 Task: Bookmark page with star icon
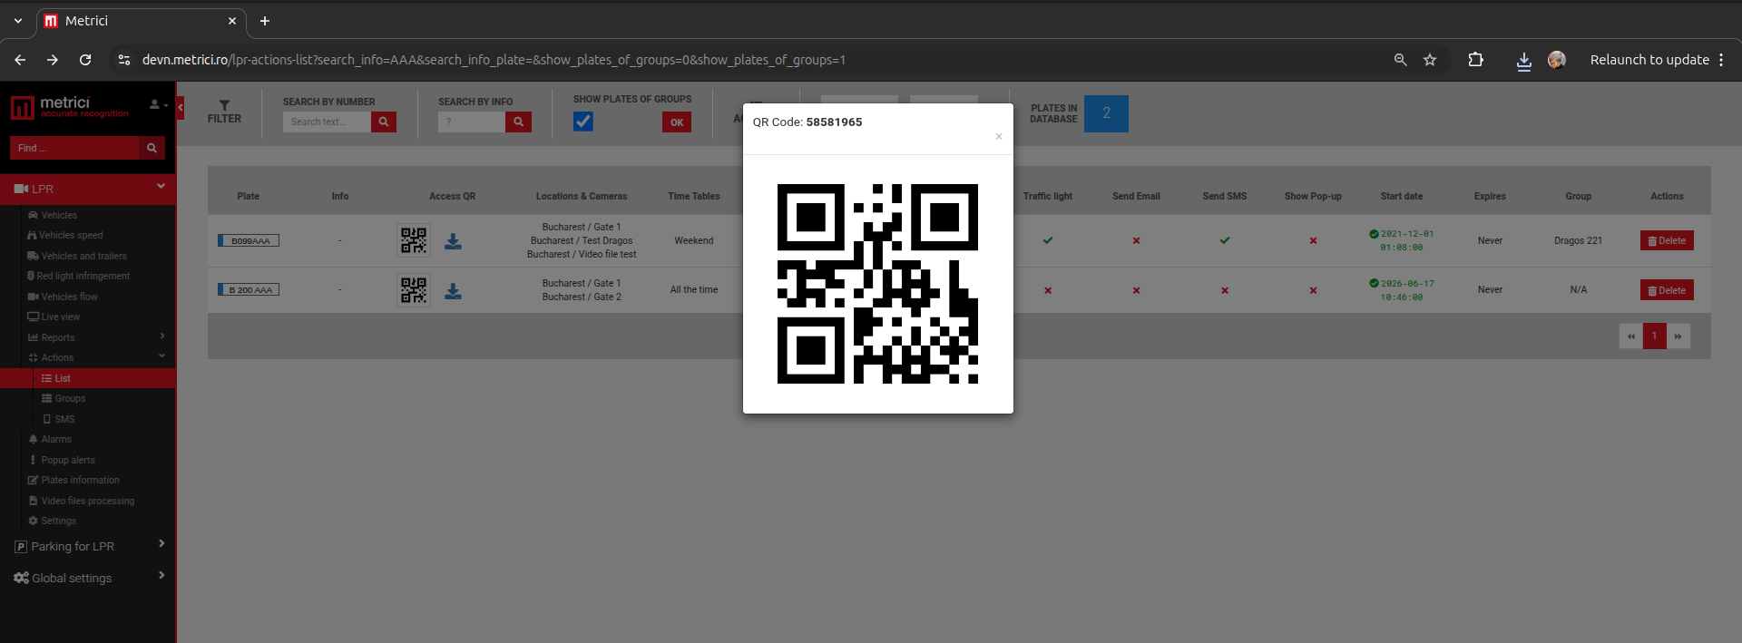[x=1430, y=60]
